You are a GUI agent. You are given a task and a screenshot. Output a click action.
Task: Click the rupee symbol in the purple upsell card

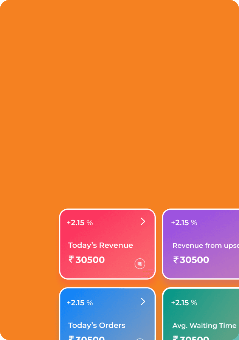176,260
